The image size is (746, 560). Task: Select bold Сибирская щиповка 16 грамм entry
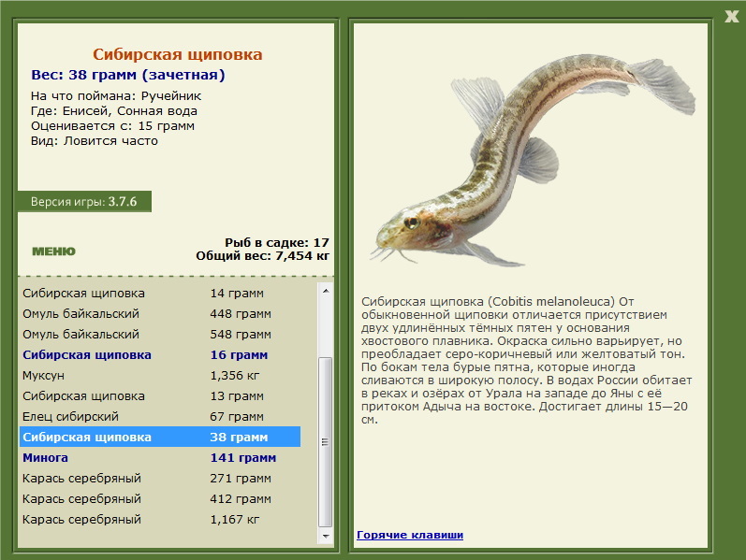tap(160, 354)
